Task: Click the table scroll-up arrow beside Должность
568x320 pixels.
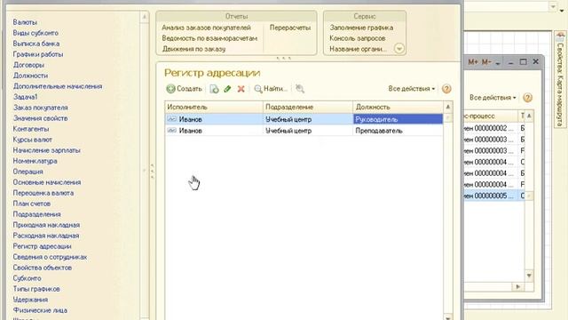Action: pyautogui.click(x=448, y=107)
